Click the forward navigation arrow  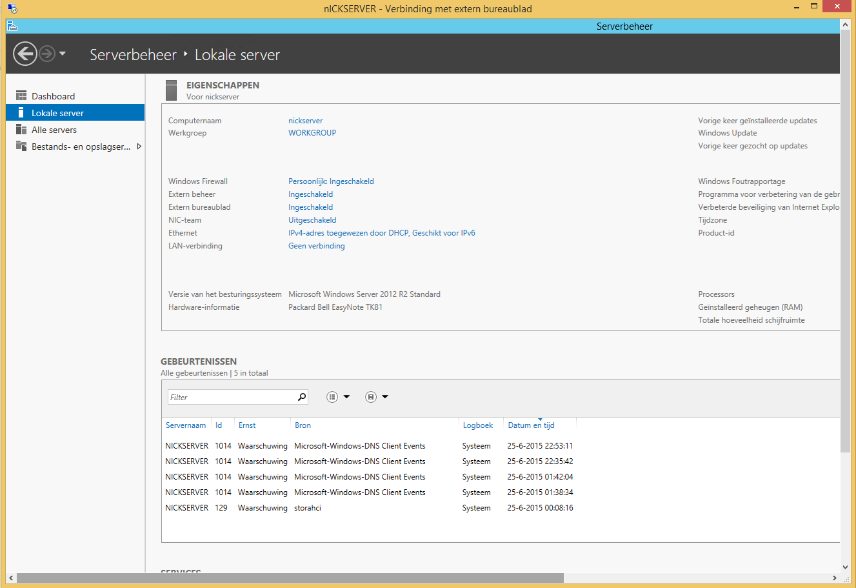point(47,54)
